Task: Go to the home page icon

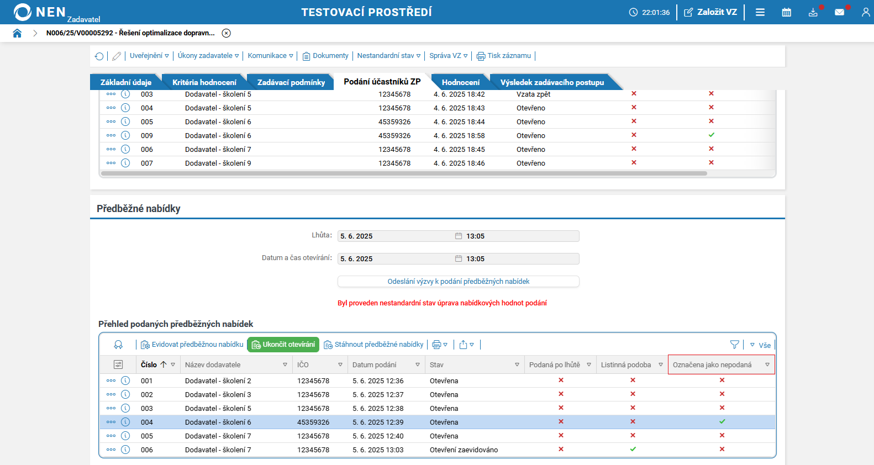Action: [17, 33]
